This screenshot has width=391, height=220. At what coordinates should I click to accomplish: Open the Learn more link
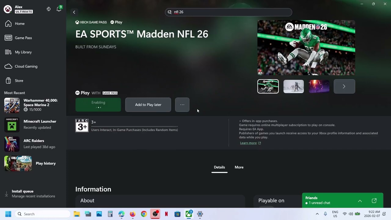(250, 143)
